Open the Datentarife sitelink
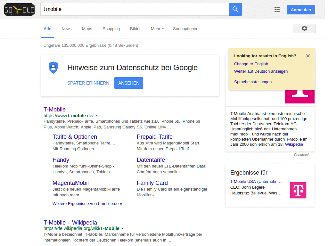 151,160
